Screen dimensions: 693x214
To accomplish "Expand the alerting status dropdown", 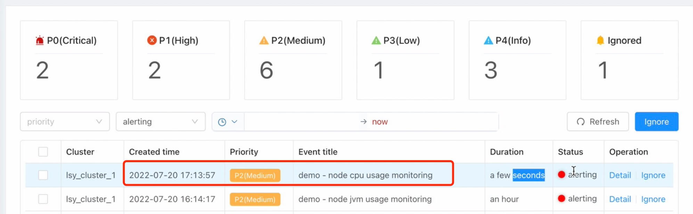I will click(160, 122).
